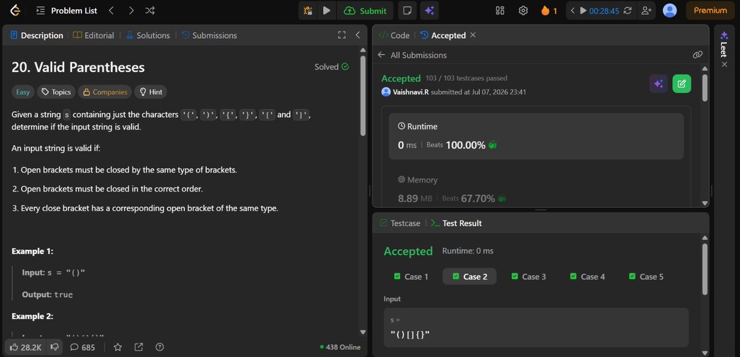The height and width of the screenshot is (357, 740).
Task: Open the AI sparkle assistant in the top toolbar
Action: pos(430,10)
